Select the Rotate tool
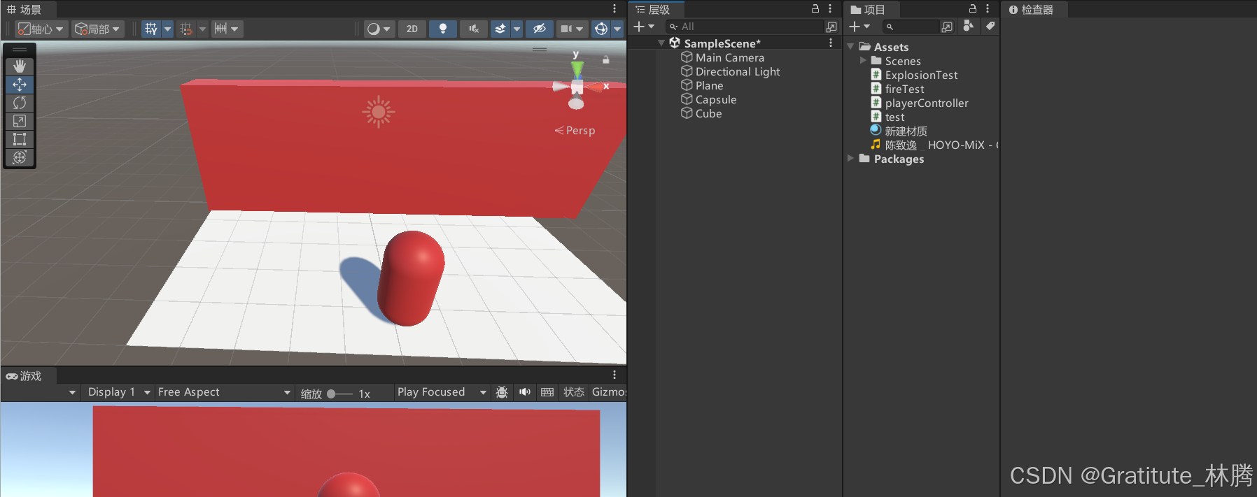Image resolution: width=1257 pixels, height=497 pixels. pos(20,103)
